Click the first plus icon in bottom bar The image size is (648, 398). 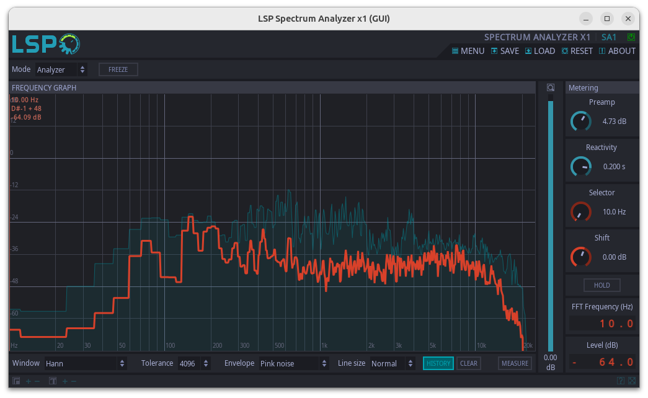pyautogui.click(x=28, y=381)
